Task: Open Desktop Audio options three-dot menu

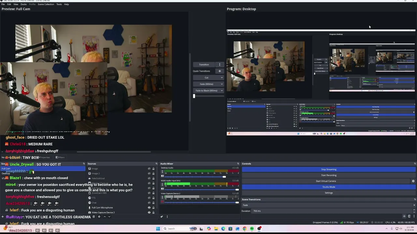Action: 163,172
